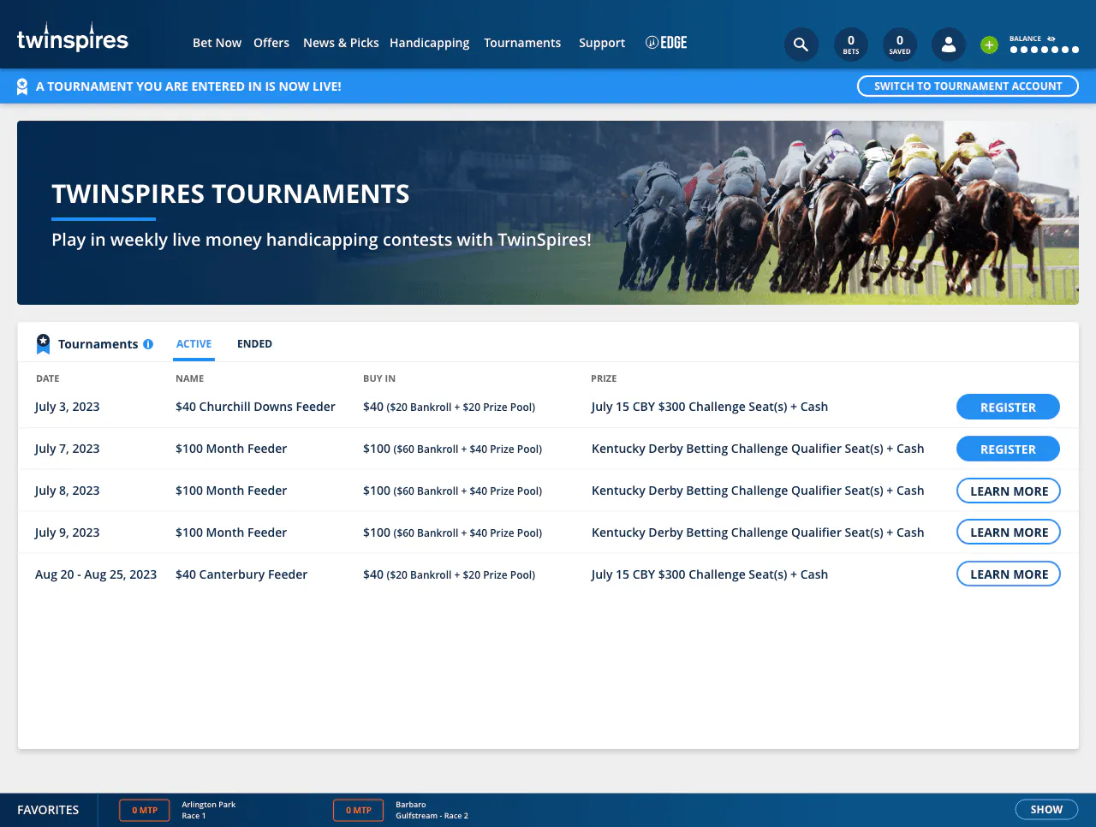Open Support menu
The image size is (1096, 827).
click(602, 43)
